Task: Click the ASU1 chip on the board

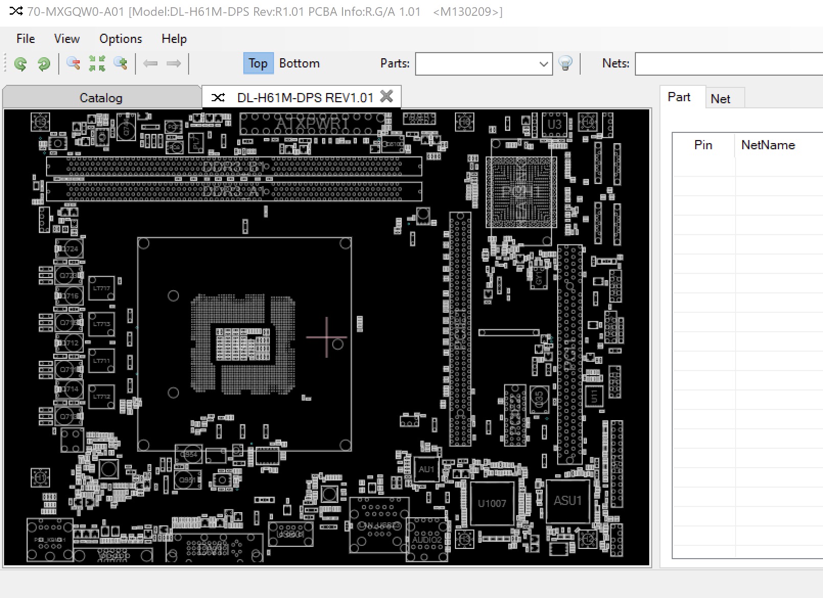Action: pos(568,501)
